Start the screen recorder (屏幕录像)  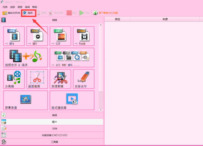(x=26, y=100)
